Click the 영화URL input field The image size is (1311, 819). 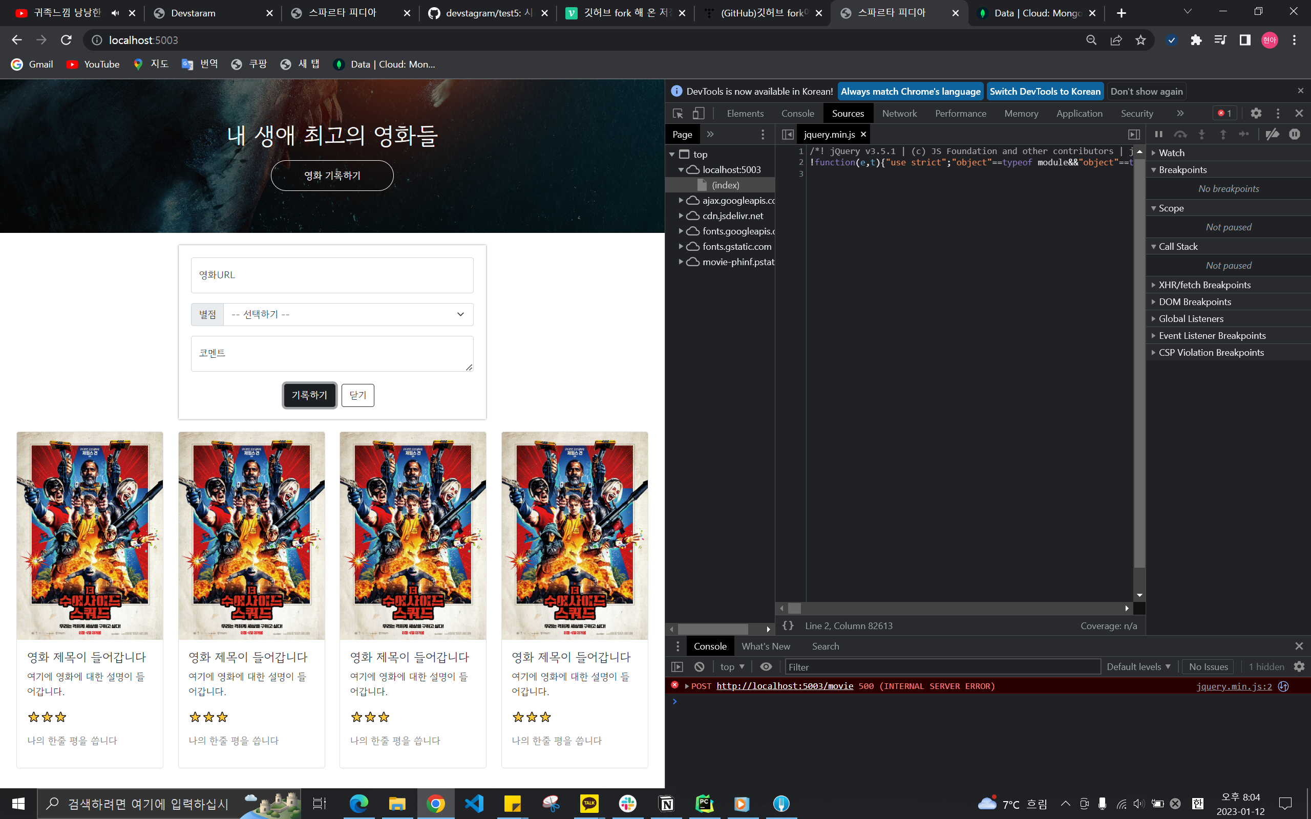tap(332, 275)
